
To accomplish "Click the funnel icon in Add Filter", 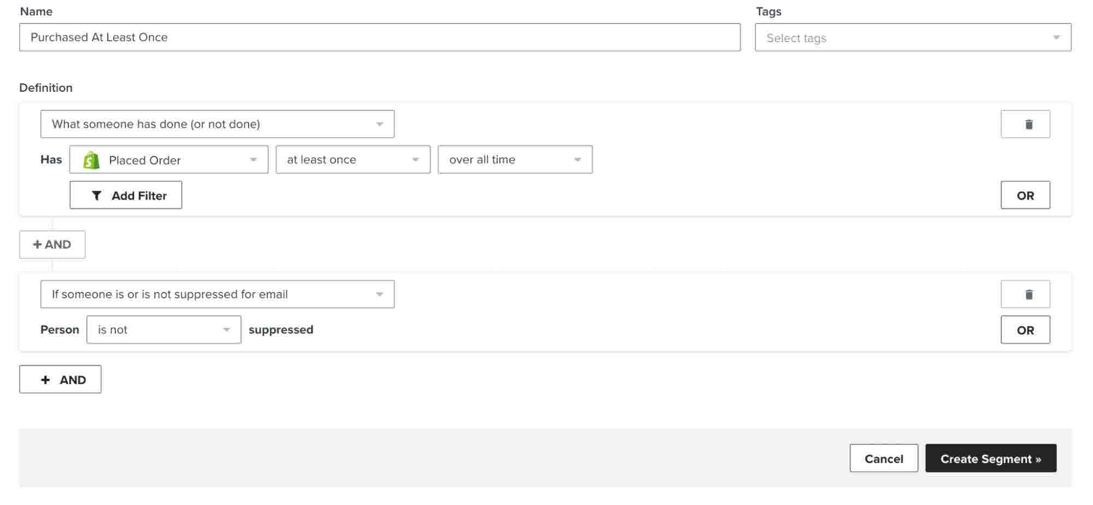I will (96, 196).
